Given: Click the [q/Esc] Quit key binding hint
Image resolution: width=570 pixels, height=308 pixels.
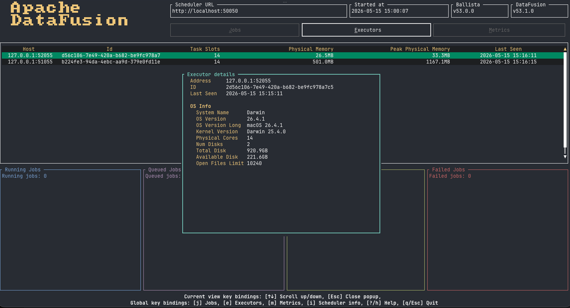Looking at the screenshot, I should [420, 303].
